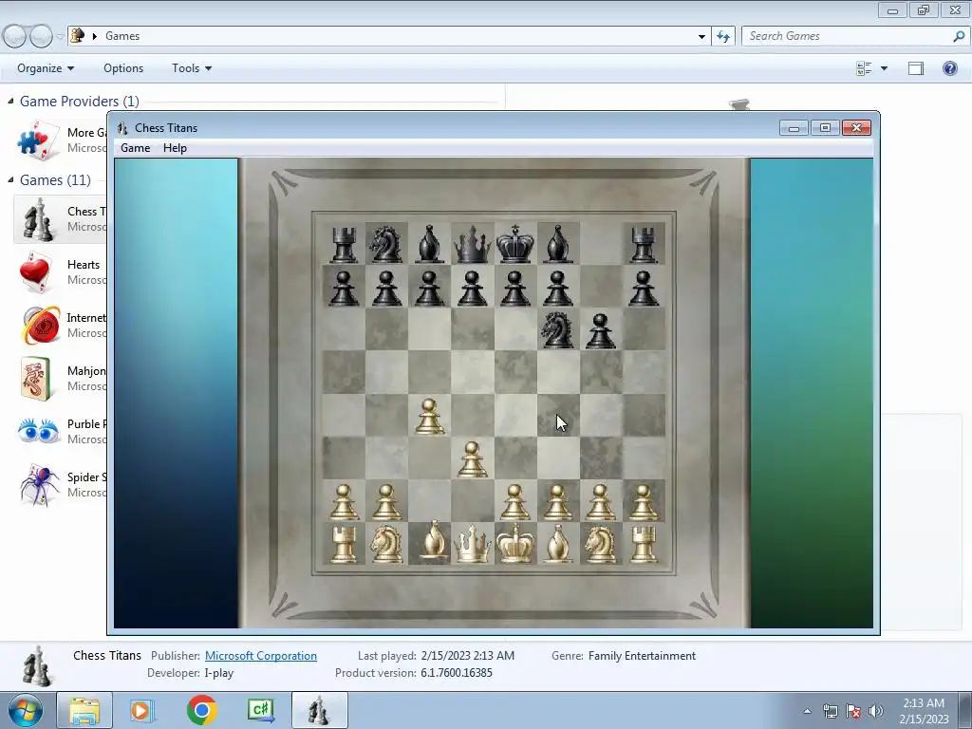Select the white pawn on d3
972x729 pixels.
(x=472, y=458)
